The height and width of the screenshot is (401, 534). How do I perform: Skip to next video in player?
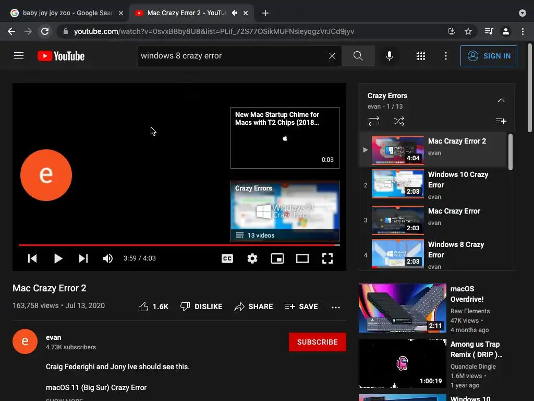point(83,258)
